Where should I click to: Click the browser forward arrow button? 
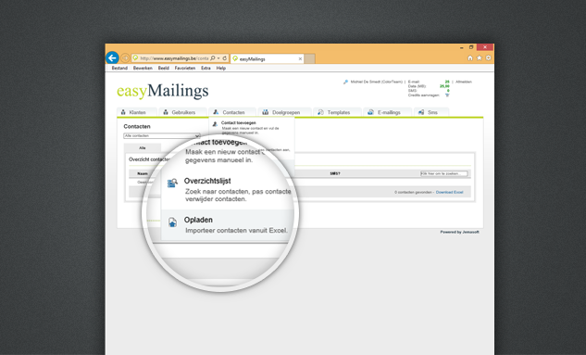[x=125, y=58]
